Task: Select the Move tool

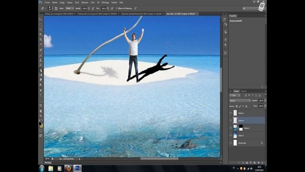Action: coord(41,19)
